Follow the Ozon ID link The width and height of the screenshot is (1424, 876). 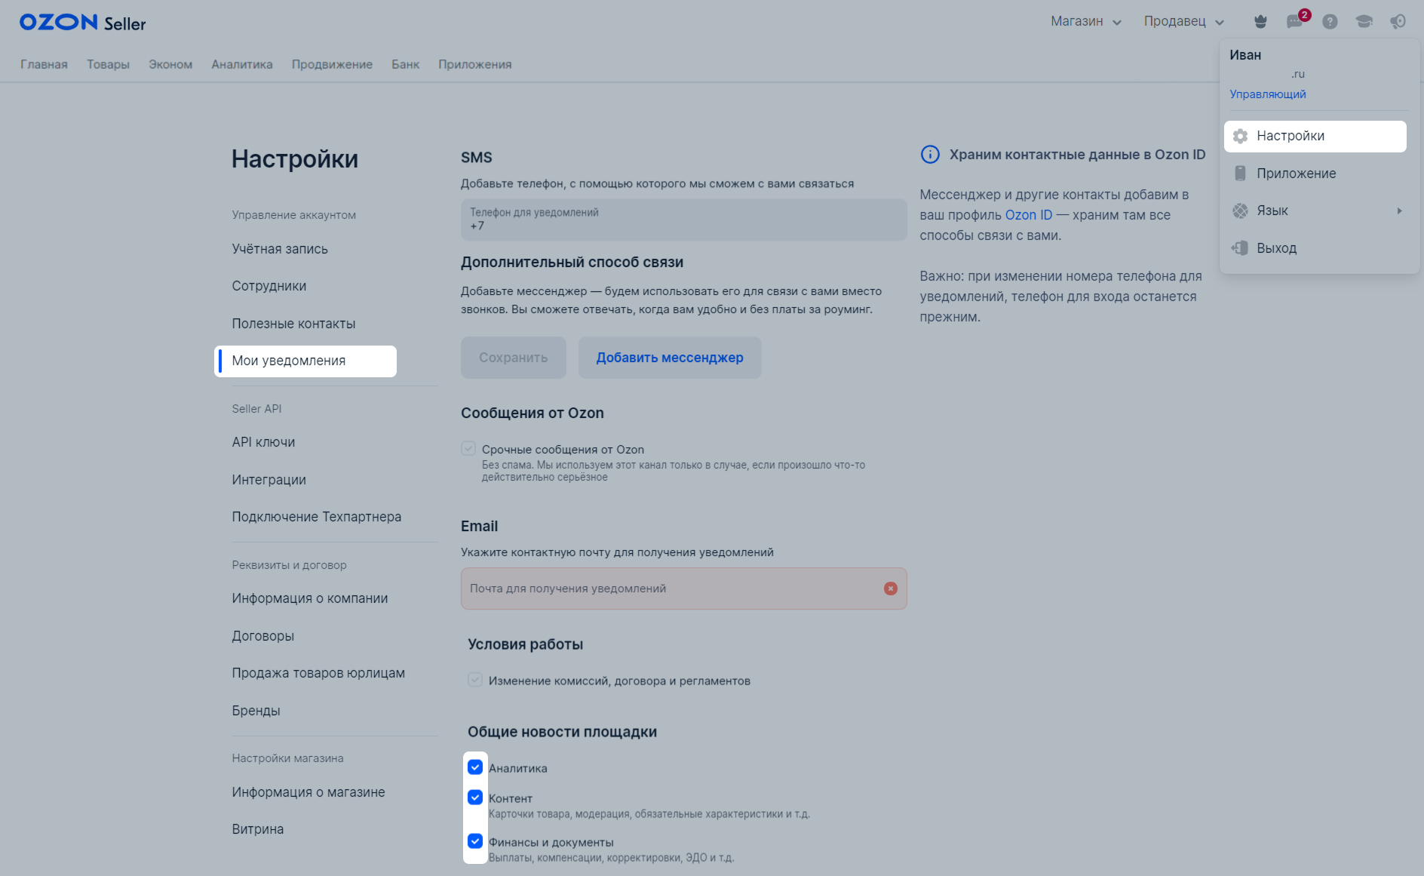click(x=1028, y=215)
